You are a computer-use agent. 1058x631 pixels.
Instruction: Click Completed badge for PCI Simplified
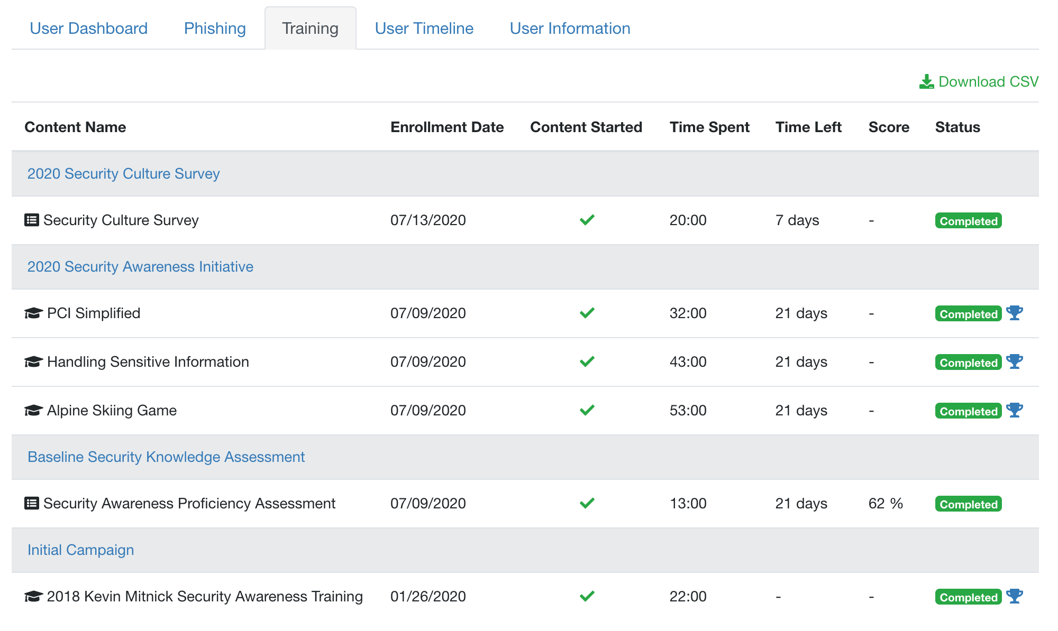pyautogui.click(x=968, y=314)
